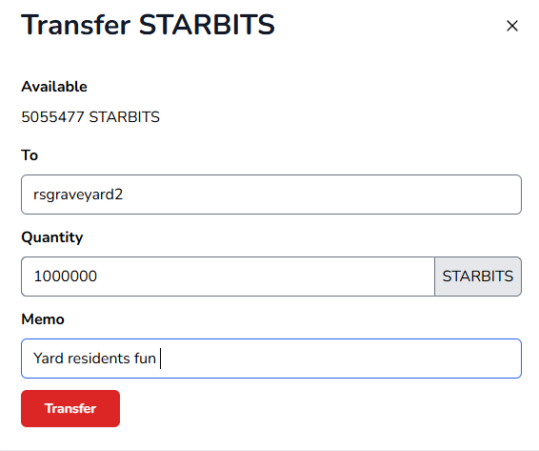Click the 5055477 available balance number
This screenshot has height=451, width=539.
[x=52, y=117]
